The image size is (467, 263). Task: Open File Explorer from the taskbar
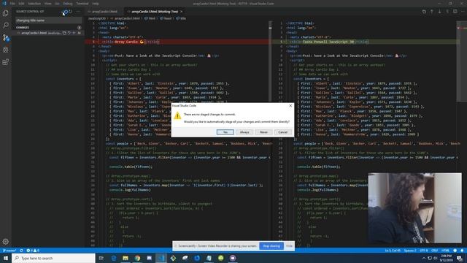coord(126,258)
